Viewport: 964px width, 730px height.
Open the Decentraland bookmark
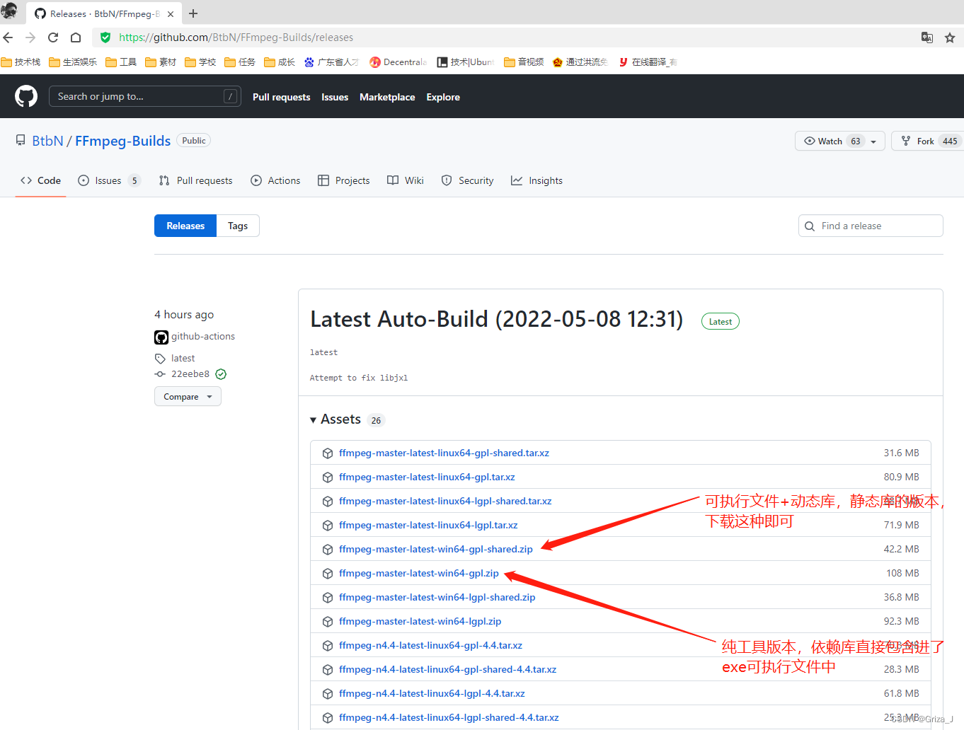tap(398, 62)
